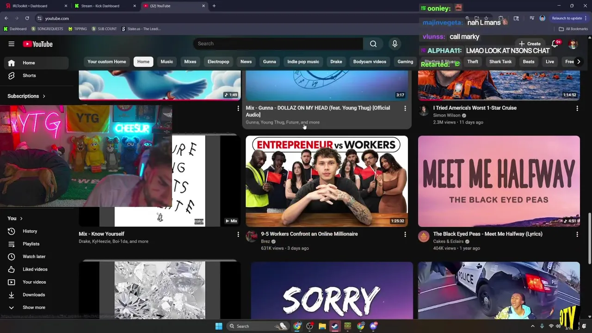Open options for Meet Me Halfway video
Image resolution: width=592 pixels, height=333 pixels.
click(x=577, y=234)
